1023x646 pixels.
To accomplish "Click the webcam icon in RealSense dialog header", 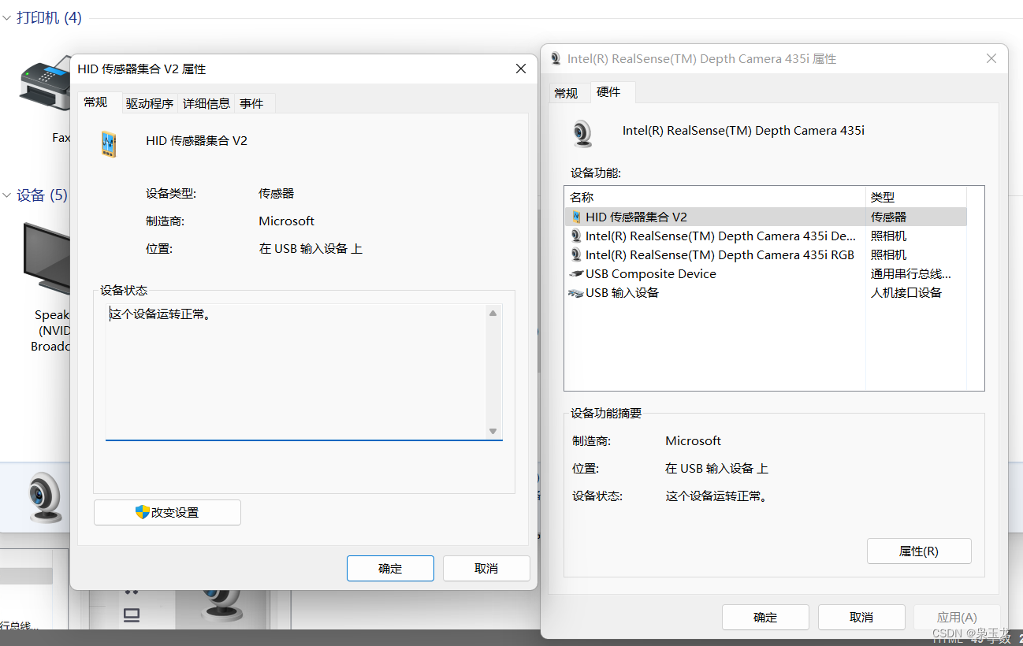I will click(582, 133).
